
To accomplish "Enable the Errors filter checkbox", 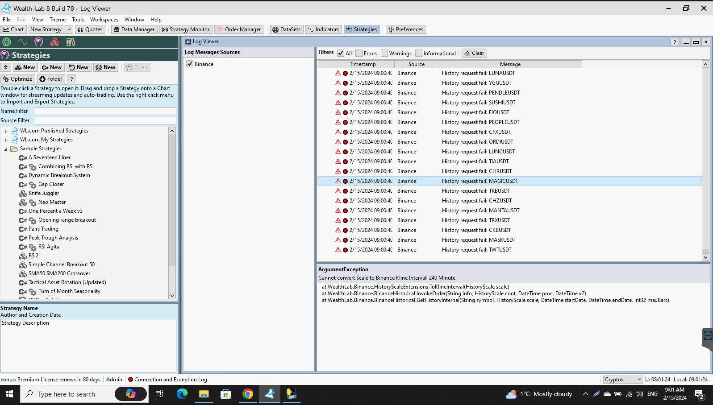I will 359,53.
